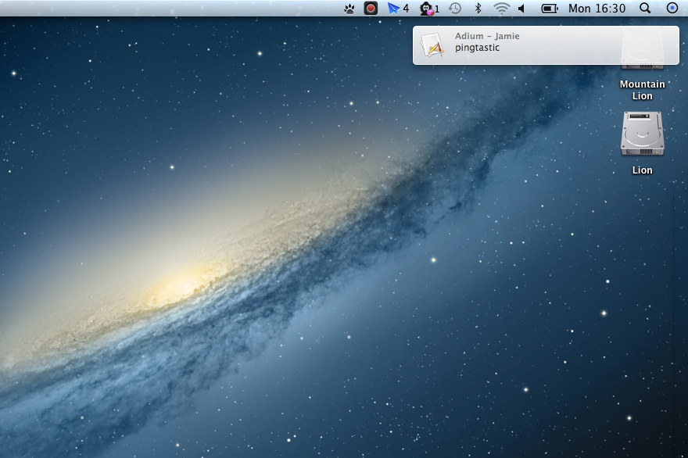Viewport: 688px width, 458px height.
Task: Select the Lion hard drive icon
Action: pyautogui.click(x=642, y=134)
